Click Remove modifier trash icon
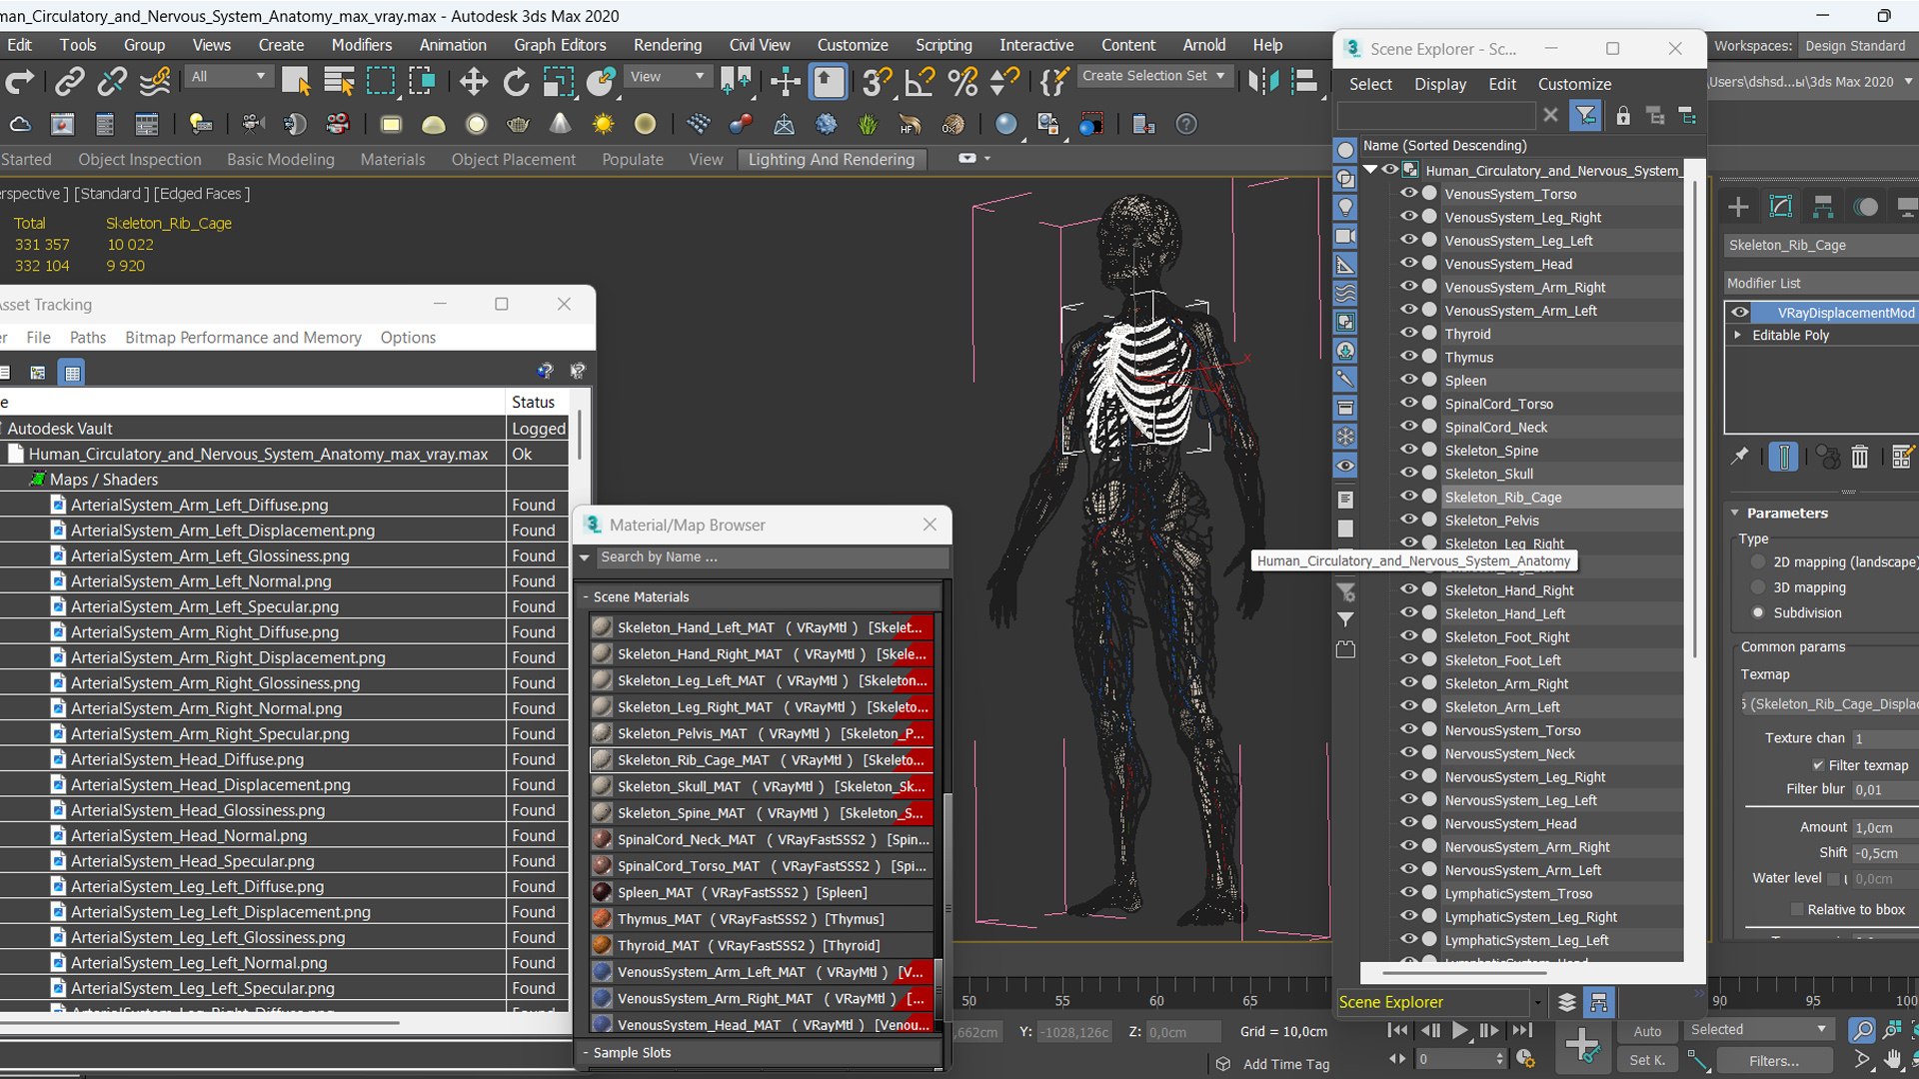The width and height of the screenshot is (1919, 1079). point(1859,457)
